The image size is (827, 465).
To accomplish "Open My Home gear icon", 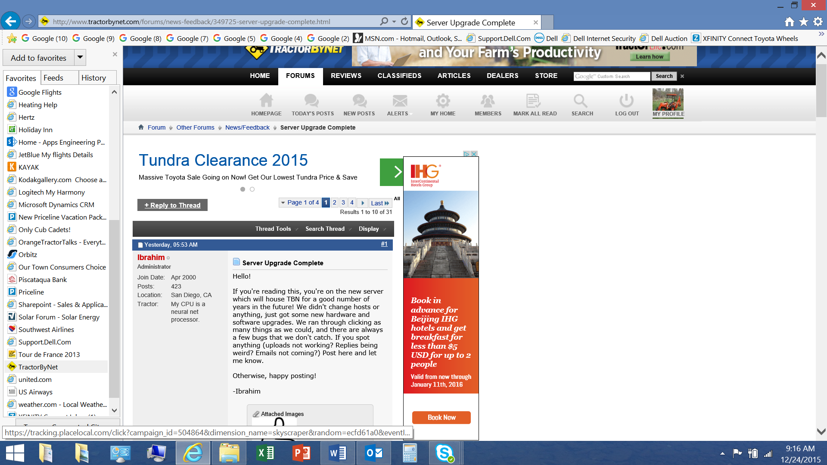I will click(x=443, y=101).
